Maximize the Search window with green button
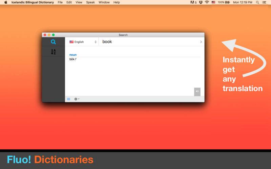This screenshot has width=271, height=169. tap(54, 35)
